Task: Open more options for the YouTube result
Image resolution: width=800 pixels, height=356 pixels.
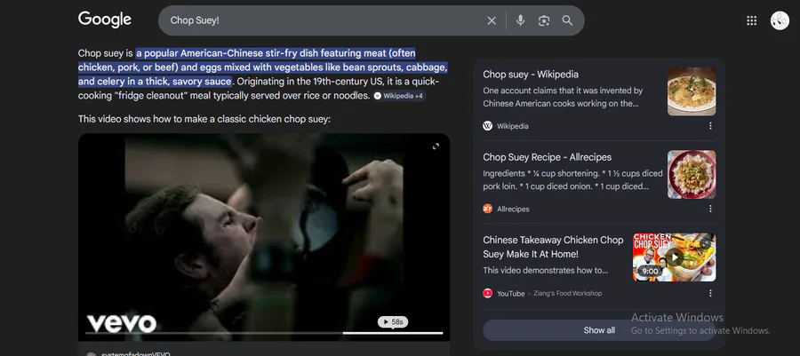Action: pyautogui.click(x=710, y=293)
